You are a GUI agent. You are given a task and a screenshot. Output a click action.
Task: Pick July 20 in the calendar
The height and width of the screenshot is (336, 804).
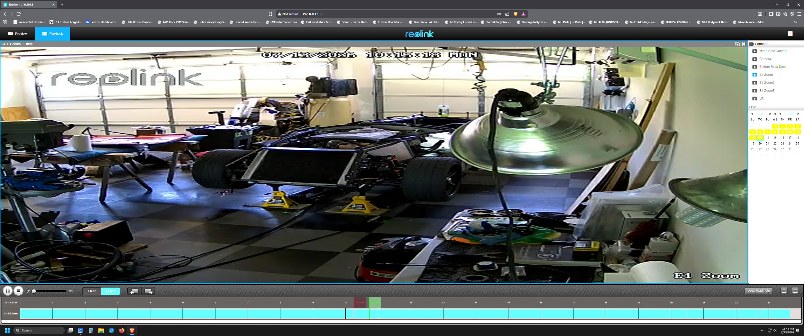point(760,144)
